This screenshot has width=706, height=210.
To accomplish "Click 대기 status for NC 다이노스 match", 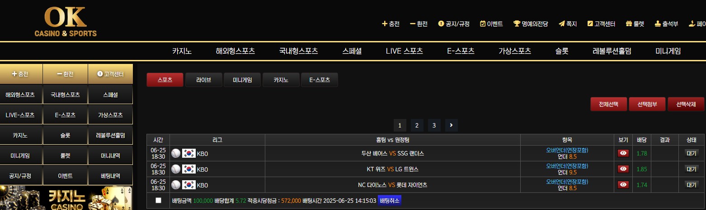I will [x=692, y=185].
